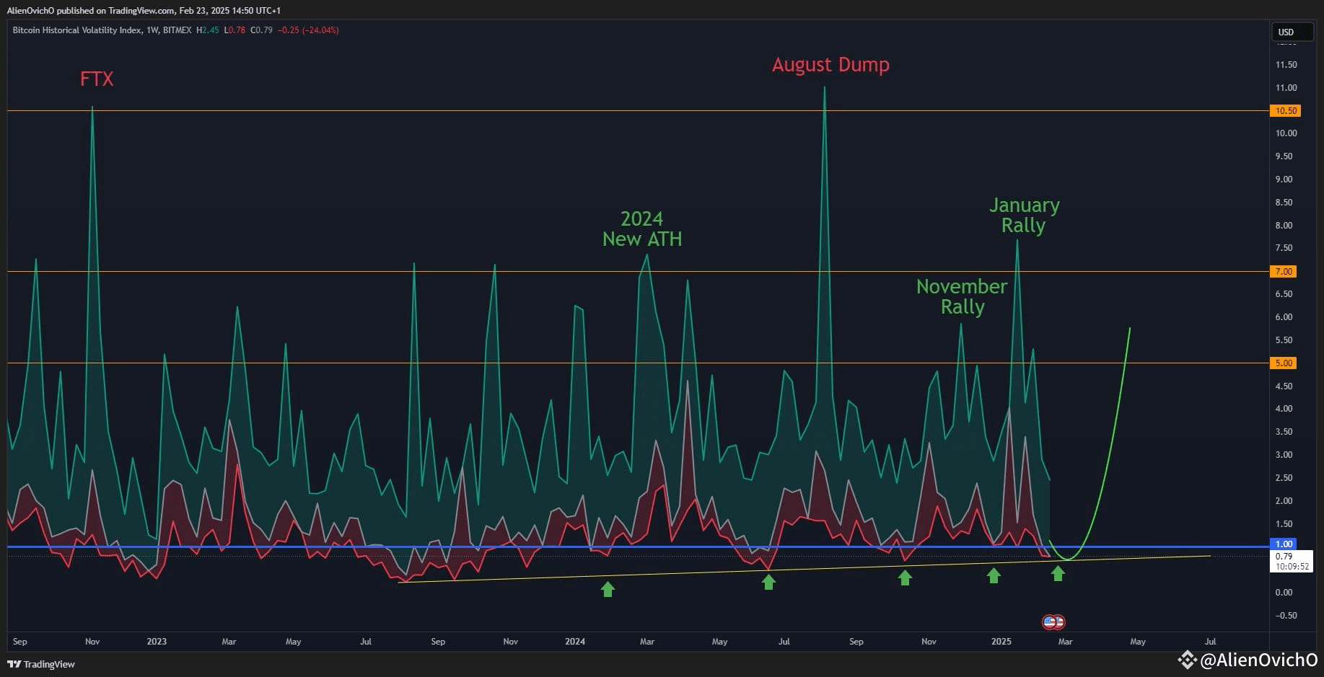Click 8.50 on the price axis
This screenshot has width=1324, height=677.
tap(1284, 203)
